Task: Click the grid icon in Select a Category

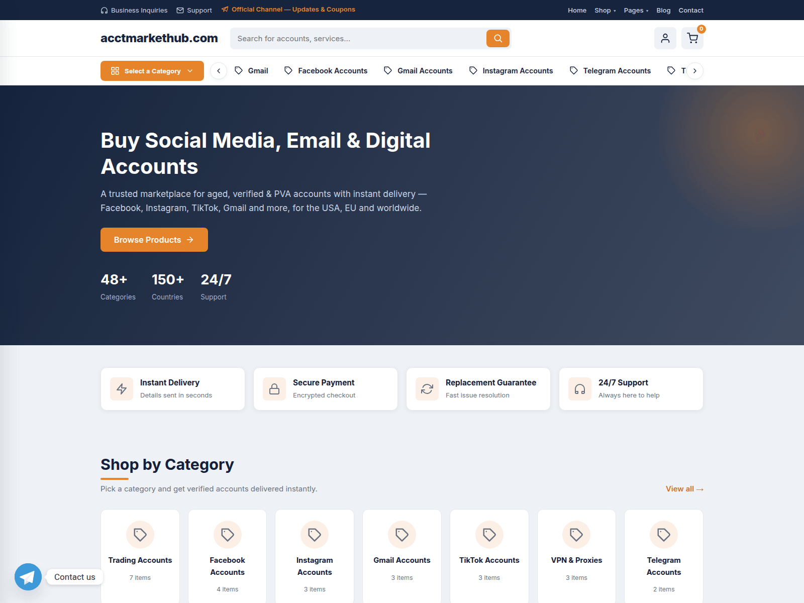Action: [115, 71]
